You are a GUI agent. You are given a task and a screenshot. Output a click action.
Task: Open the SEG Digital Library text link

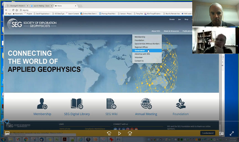point(77,114)
